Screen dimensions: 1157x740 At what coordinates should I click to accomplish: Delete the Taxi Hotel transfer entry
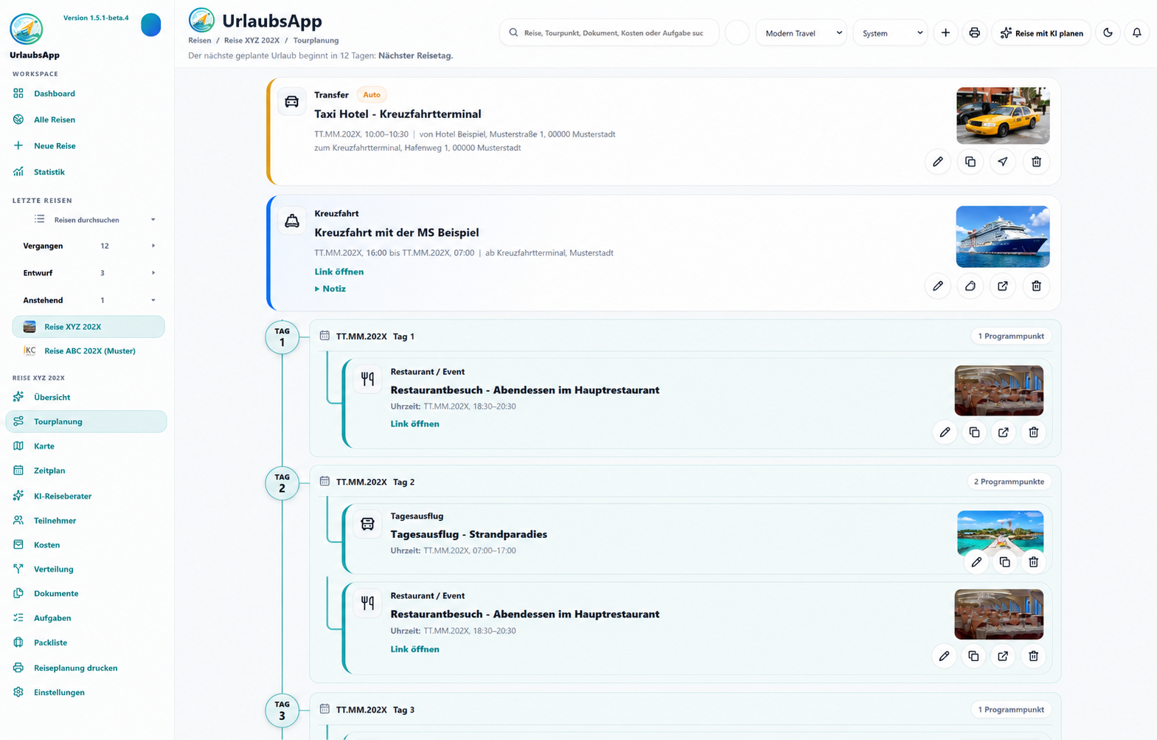[1036, 162]
